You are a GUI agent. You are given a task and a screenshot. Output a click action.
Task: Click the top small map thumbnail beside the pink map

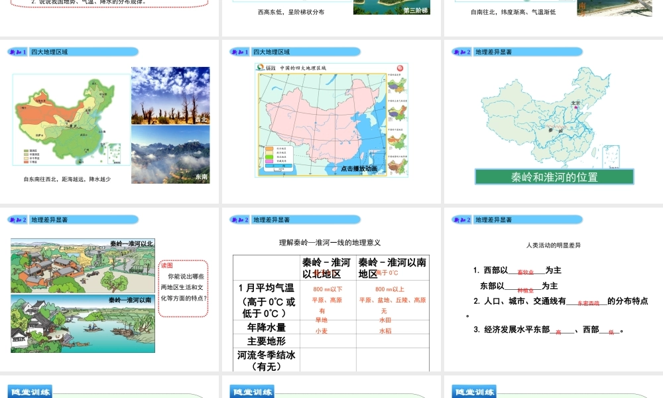pos(397,85)
